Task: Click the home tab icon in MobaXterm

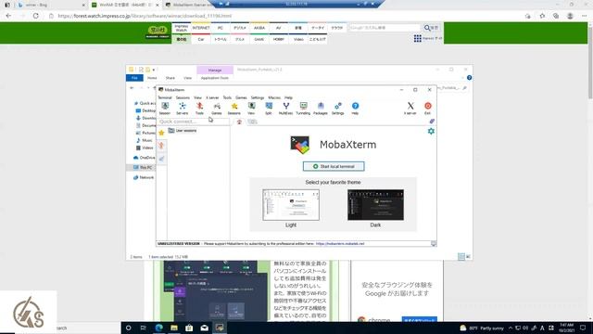Action: 239,122
